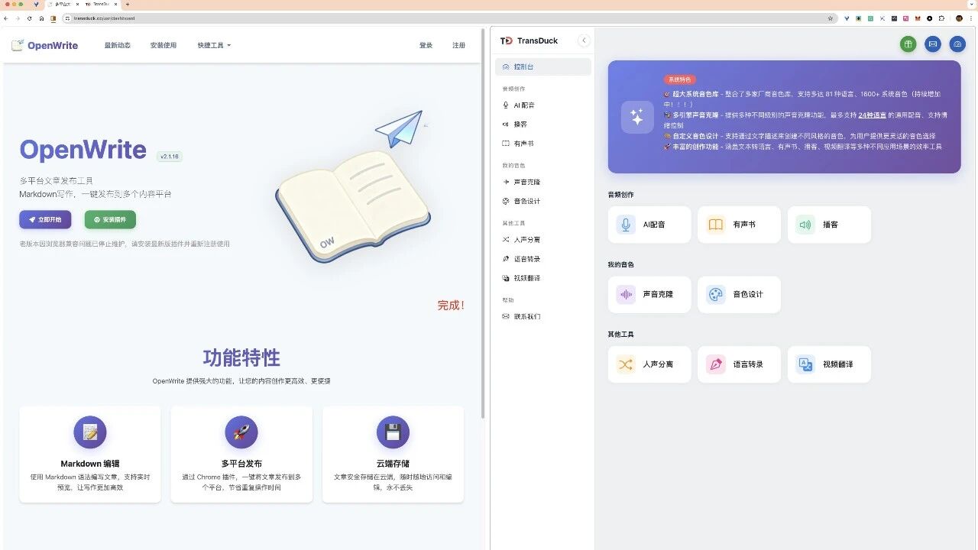Click the shuffle icon on 人声分离 card

[626, 364]
